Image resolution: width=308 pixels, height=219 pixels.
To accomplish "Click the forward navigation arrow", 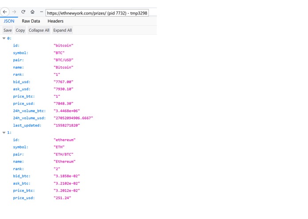I will [14, 12].
